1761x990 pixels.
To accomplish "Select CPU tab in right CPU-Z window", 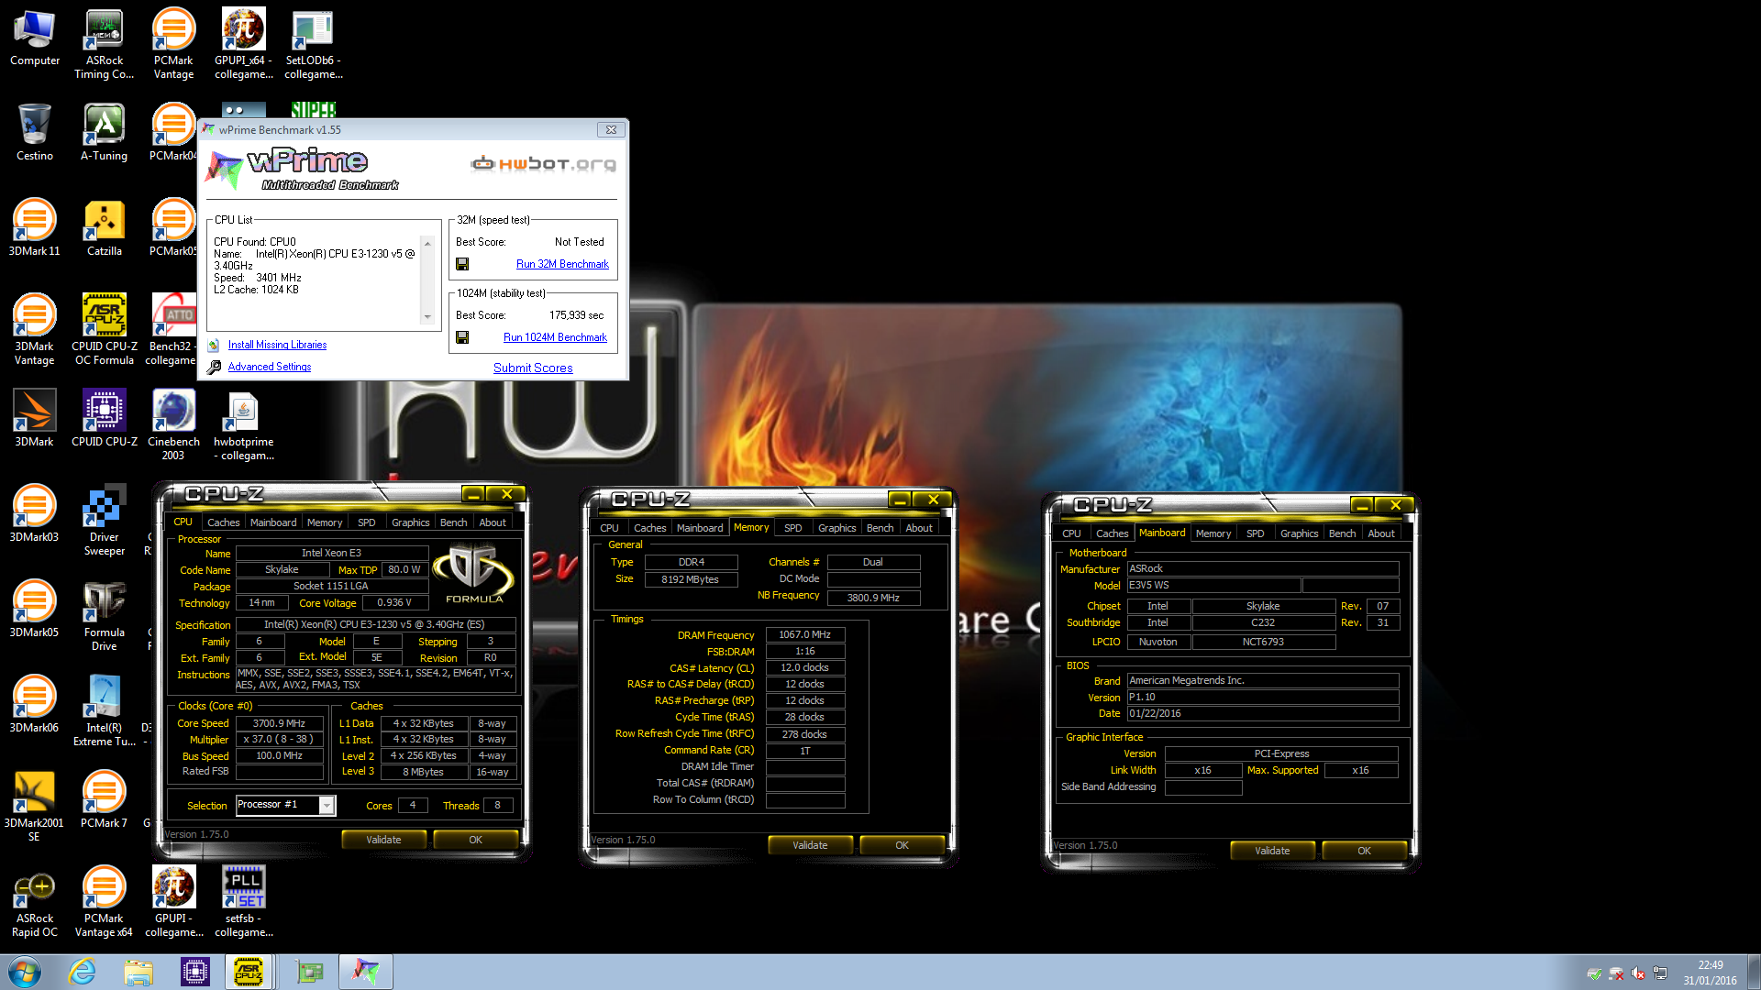I will point(1071,533).
